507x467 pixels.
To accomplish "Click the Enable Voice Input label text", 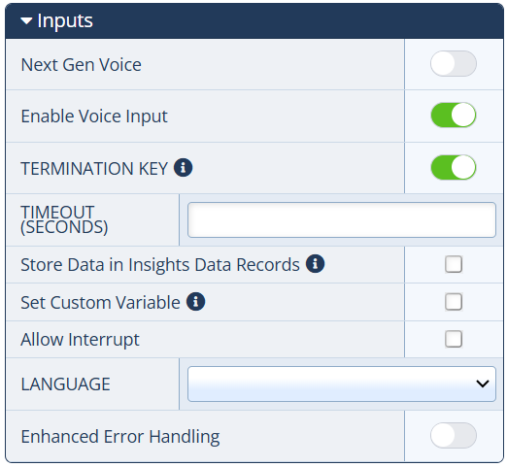I will point(94,117).
